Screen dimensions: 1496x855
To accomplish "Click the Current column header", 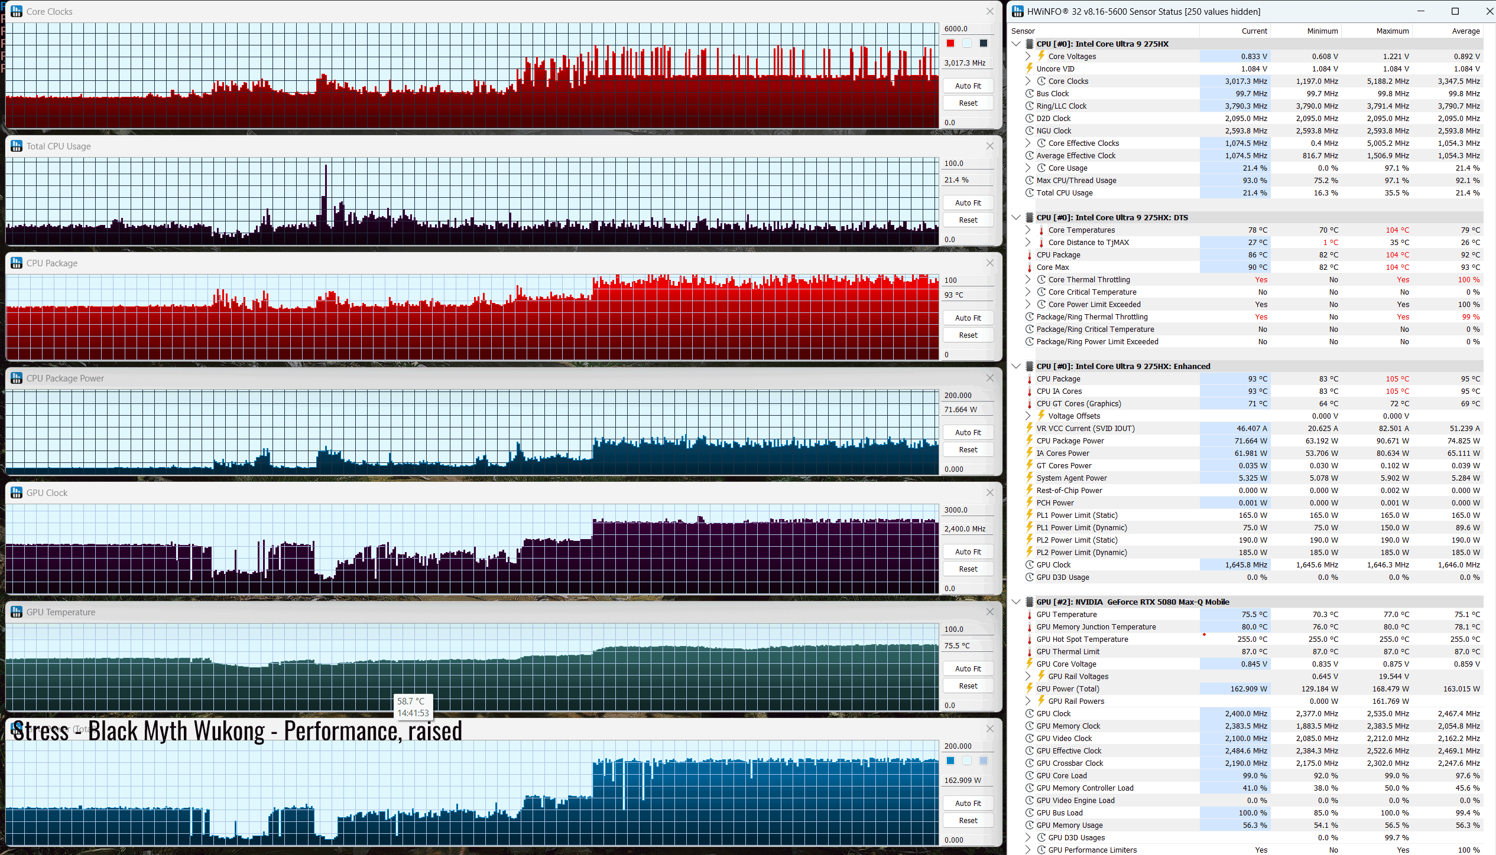I will click(1254, 31).
